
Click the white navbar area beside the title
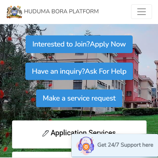tap(115, 12)
